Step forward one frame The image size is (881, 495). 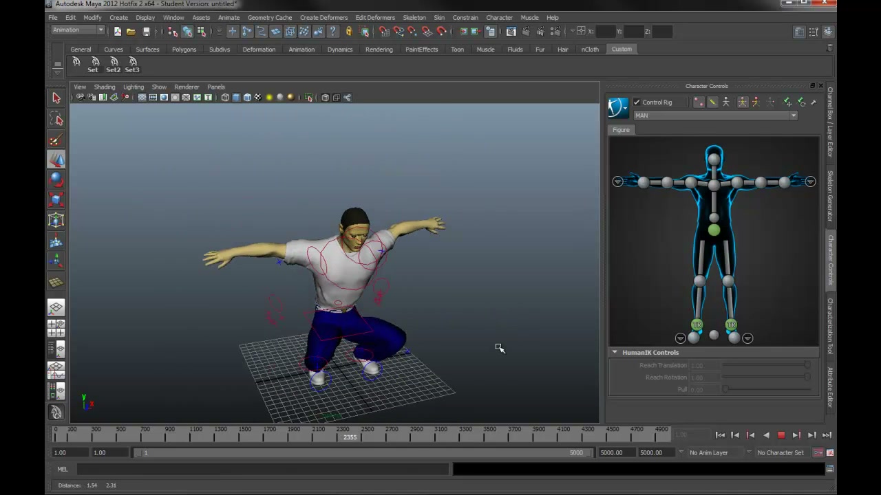pyautogui.click(x=811, y=435)
